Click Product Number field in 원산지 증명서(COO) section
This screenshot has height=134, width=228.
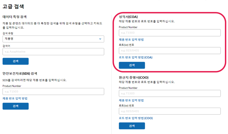click(170, 93)
